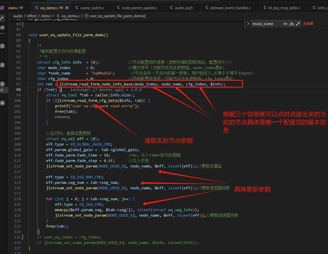Toggle Match Whole Word in the find box

pos(292,24)
